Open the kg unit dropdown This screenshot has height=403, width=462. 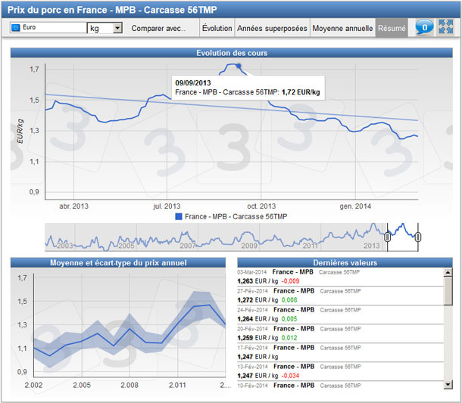pyautogui.click(x=117, y=28)
